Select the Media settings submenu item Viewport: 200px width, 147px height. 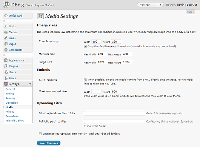9,107
